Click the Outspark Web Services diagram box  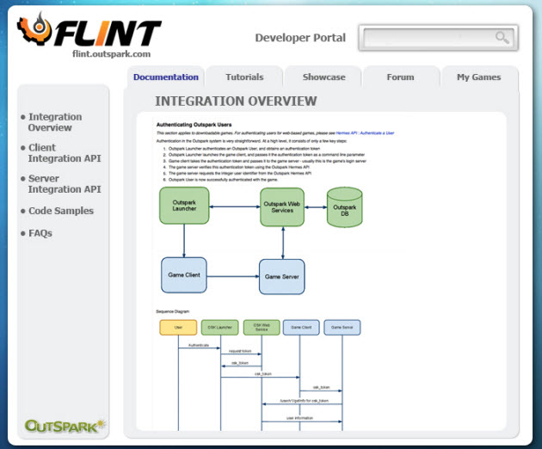tap(282, 207)
